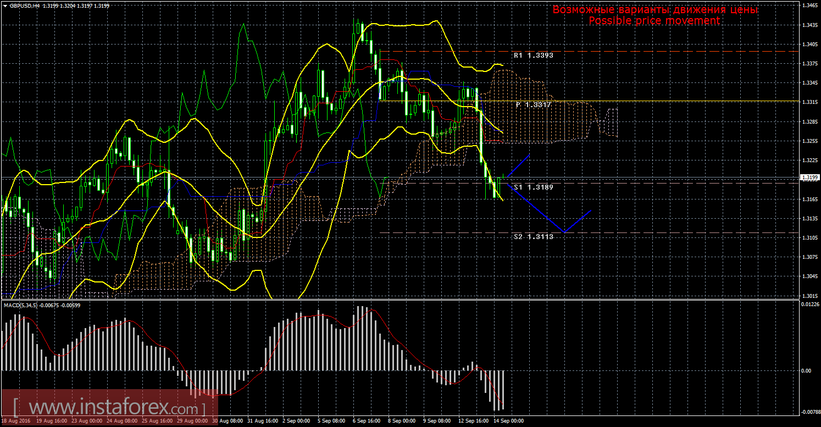Click the S2 1.3113 support label
This screenshot has height=427, width=821.
[x=533, y=237]
